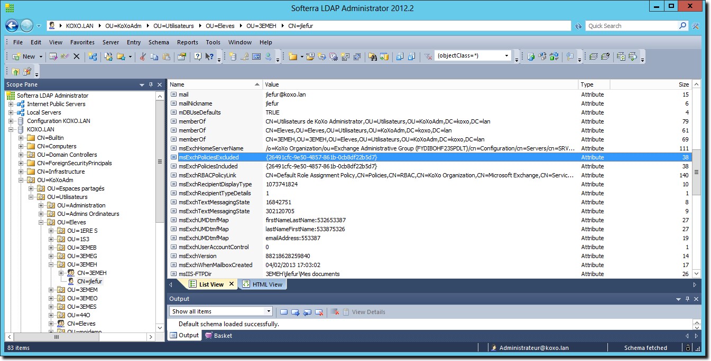Click the New entry toolbar button

pyautogui.click(x=23, y=56)
